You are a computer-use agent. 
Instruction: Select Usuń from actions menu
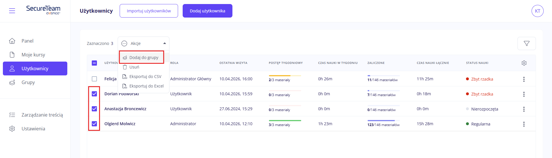tap(134, 67)
